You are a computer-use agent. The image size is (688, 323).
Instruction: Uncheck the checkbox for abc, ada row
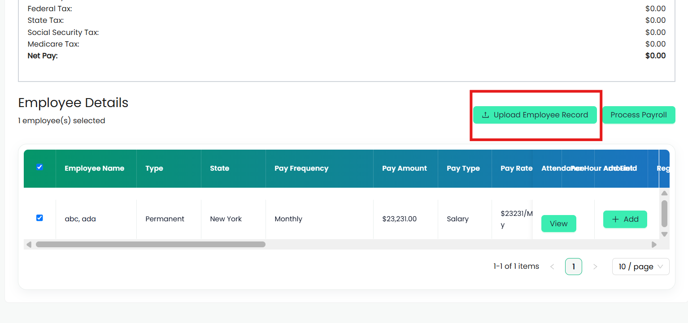click(x=39, y=218)
